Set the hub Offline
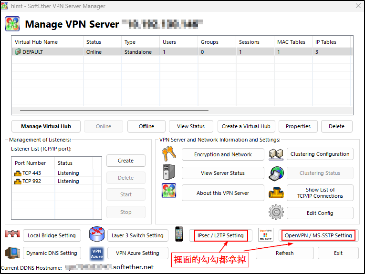This screenshot has height=274, width=365. point(146,126)
